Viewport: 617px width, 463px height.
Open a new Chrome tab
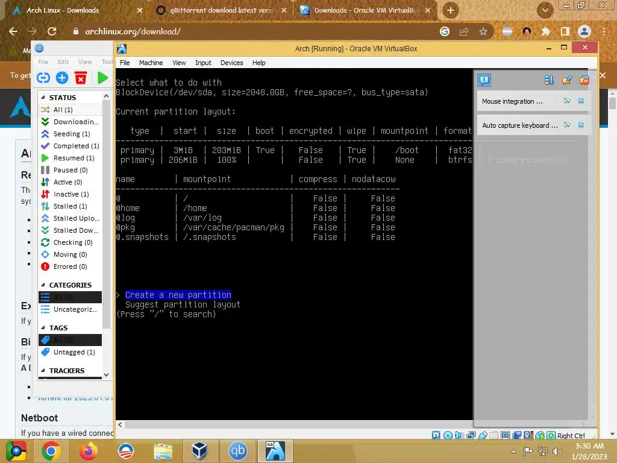point(451,11)
